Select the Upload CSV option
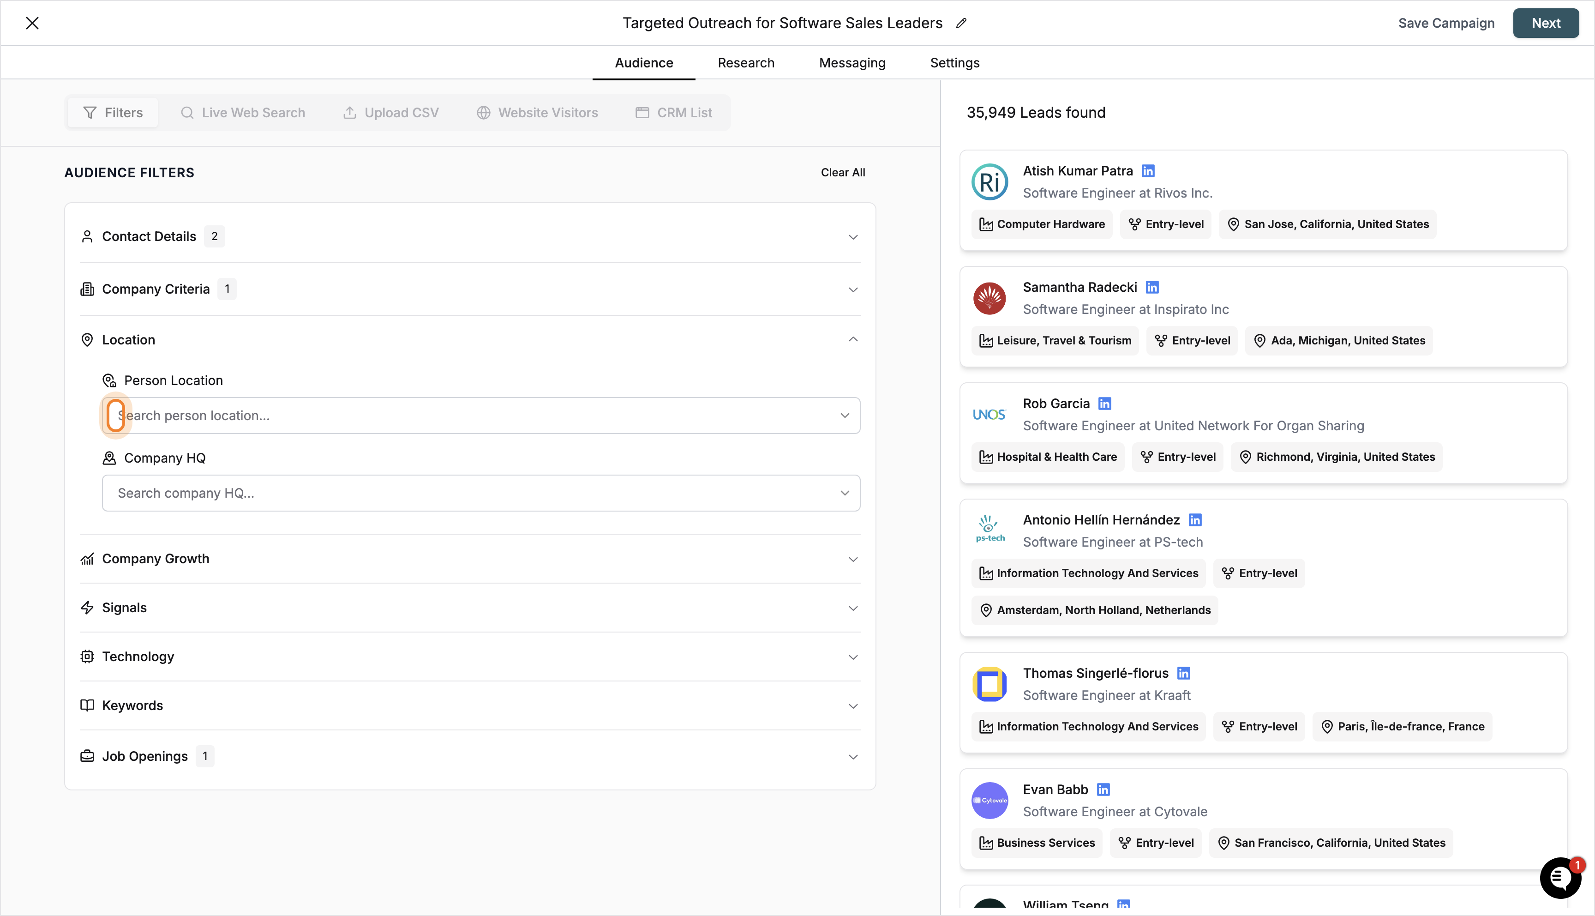Viewport: 1595px width, 916px height. click(351, 112)
